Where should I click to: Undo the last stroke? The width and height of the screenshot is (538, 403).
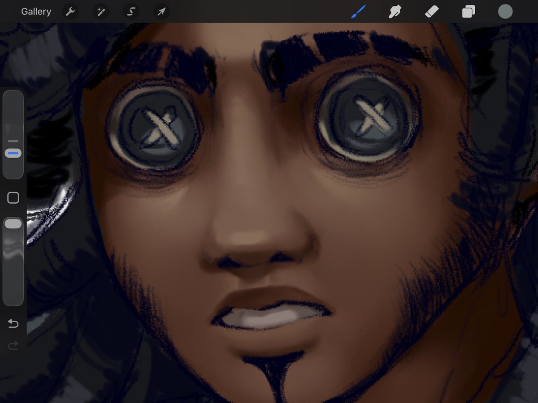[x=13, y=323]
